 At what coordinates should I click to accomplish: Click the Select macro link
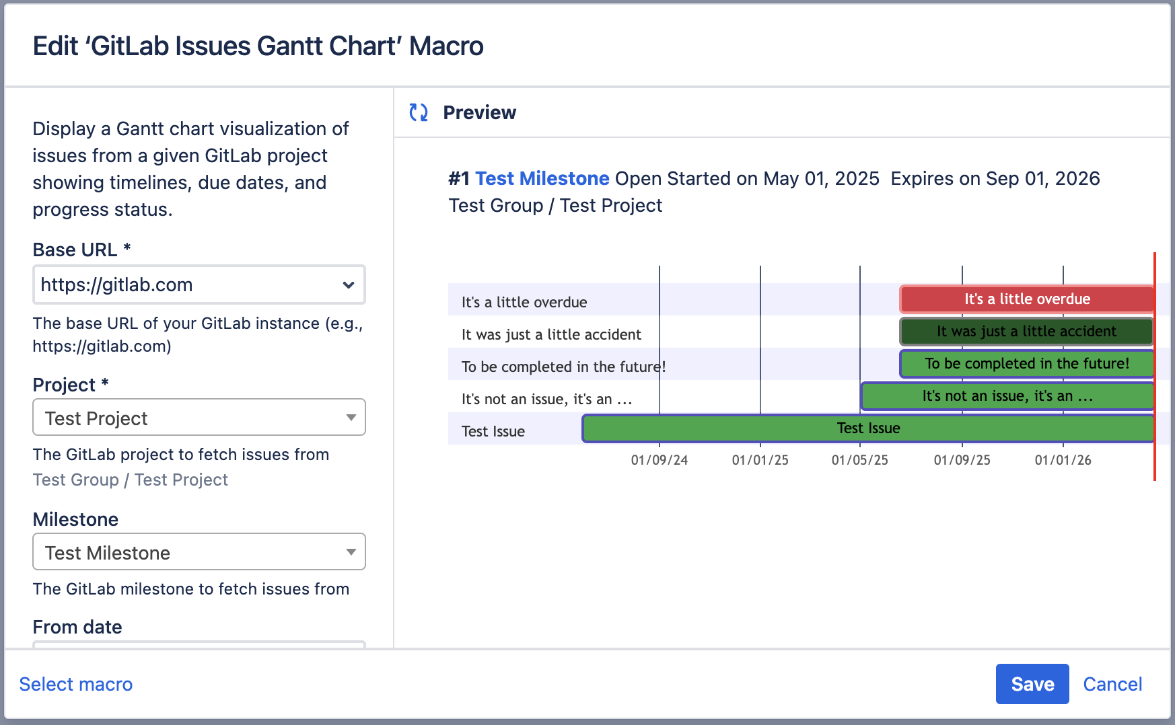tap(76, 684)
